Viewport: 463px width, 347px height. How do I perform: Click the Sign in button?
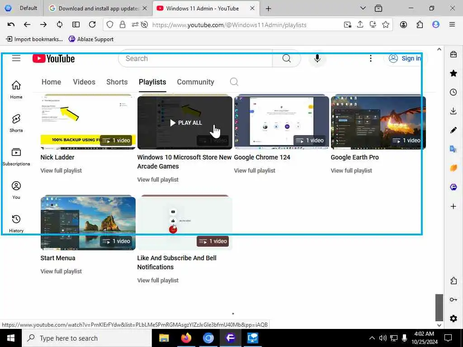pos(405,58)
